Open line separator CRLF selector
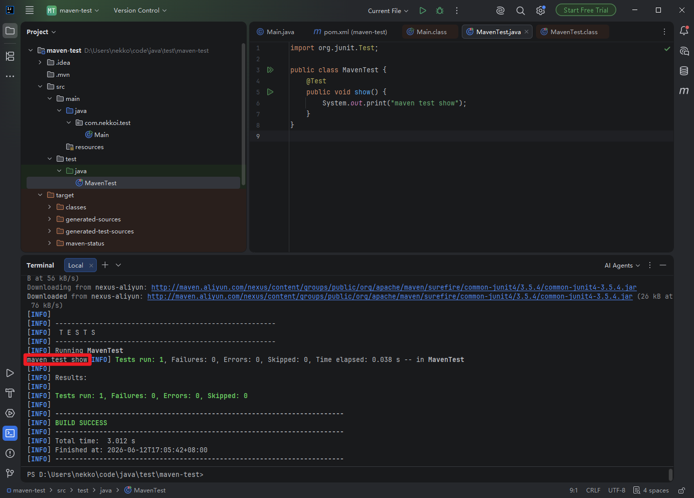The image size is (694, 498). pyautogui.click(x=593, y=490)
